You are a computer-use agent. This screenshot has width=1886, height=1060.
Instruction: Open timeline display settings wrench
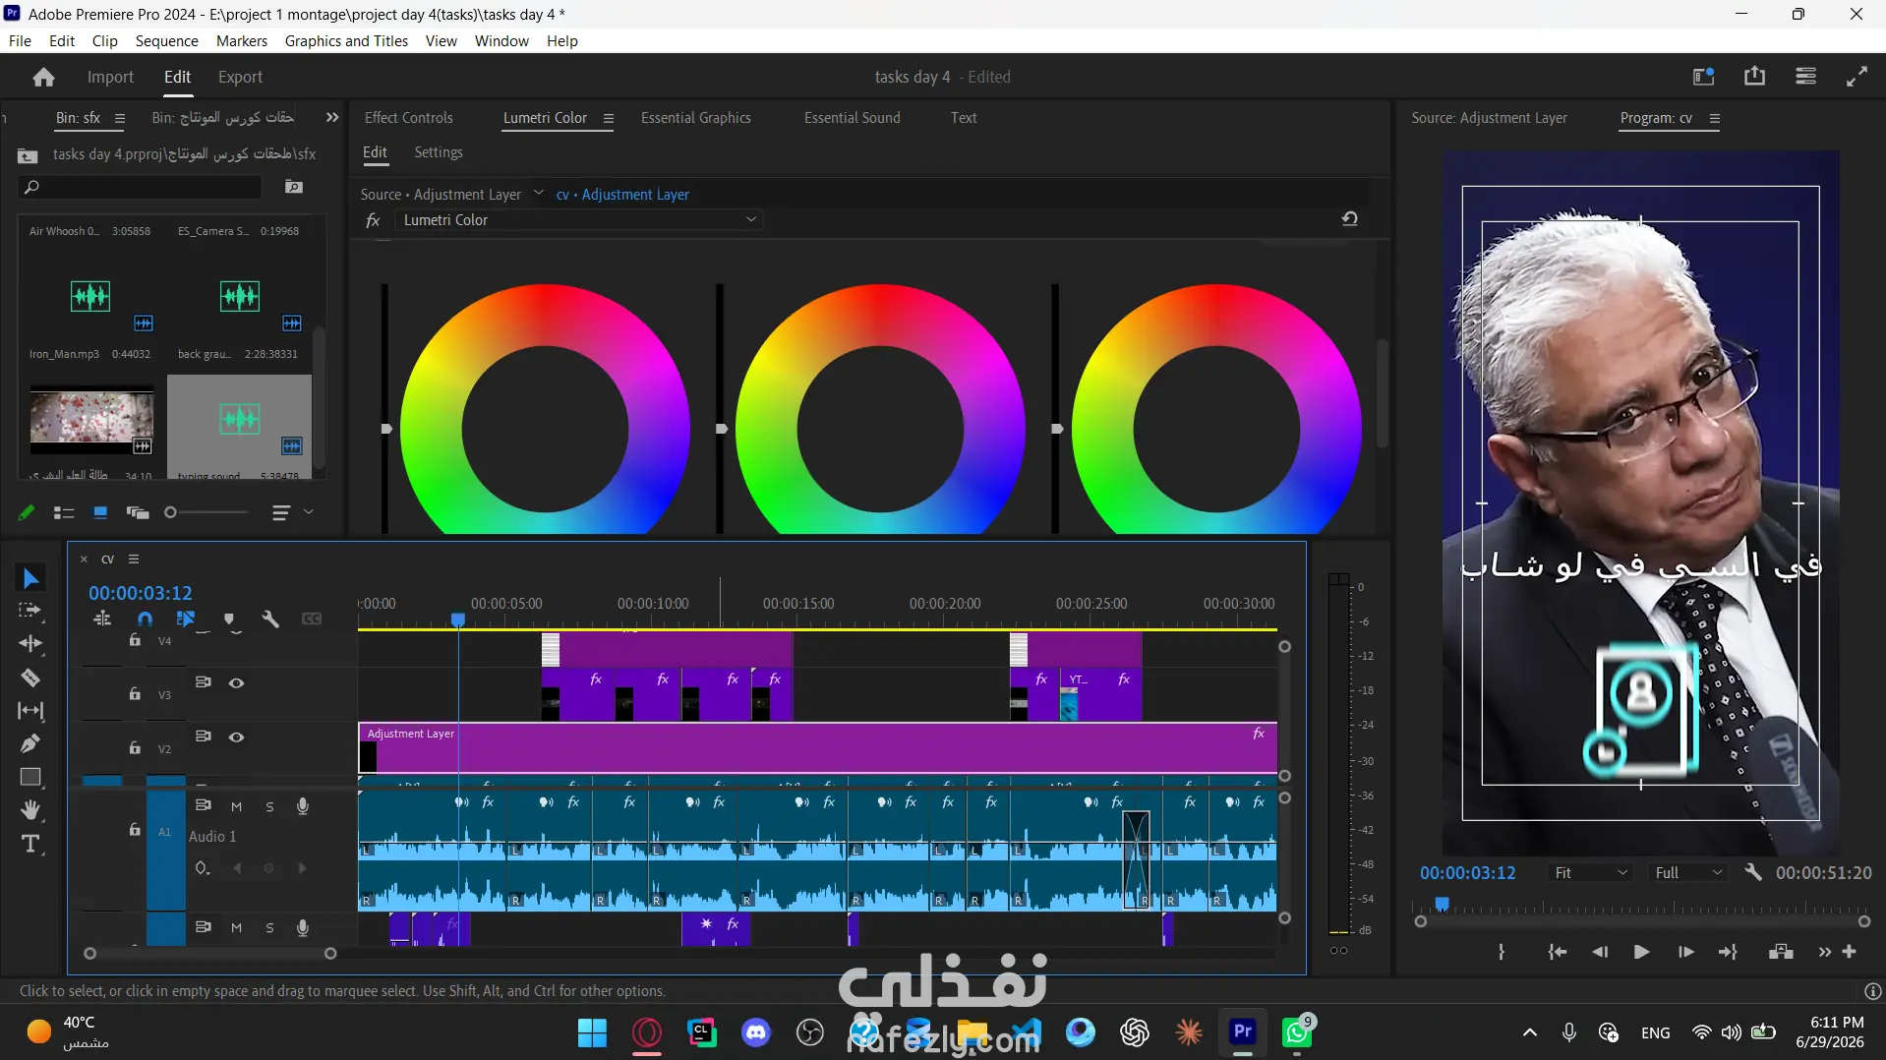(270, 618)
